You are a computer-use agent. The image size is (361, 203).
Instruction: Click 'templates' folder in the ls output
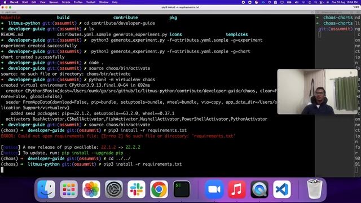pyautogui.click(x=237, y=34)
